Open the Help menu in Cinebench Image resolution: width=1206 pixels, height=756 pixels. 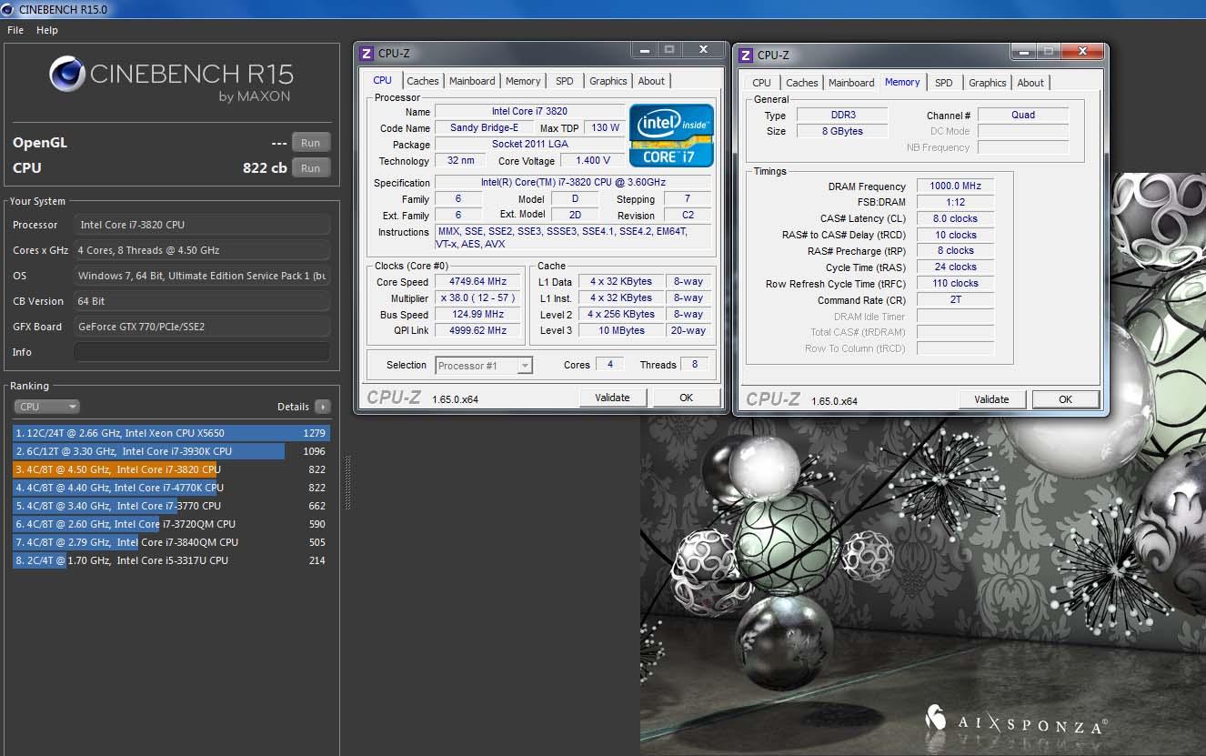tap(47, 30)
